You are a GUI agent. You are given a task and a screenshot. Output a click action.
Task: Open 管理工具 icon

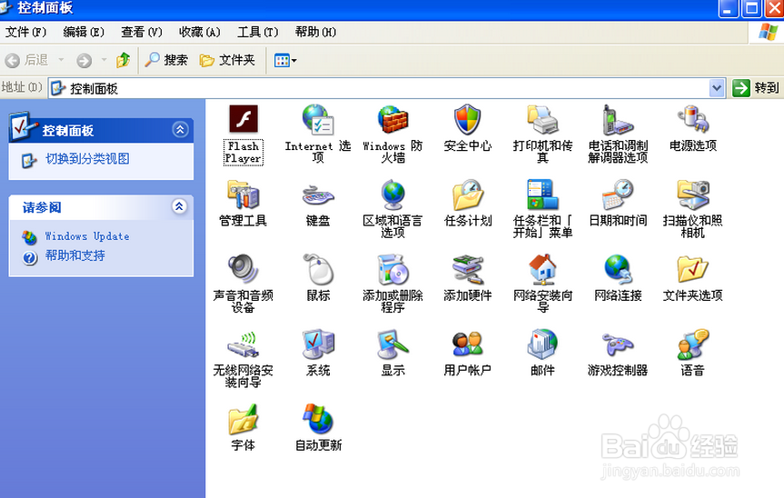[x=243, y=194]
